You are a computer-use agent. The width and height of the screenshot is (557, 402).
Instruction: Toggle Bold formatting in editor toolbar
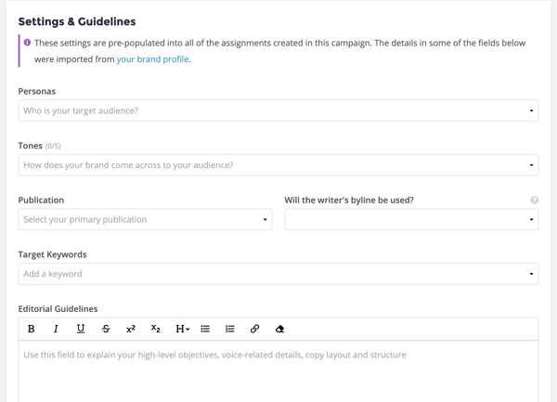(x=32, y=329)
